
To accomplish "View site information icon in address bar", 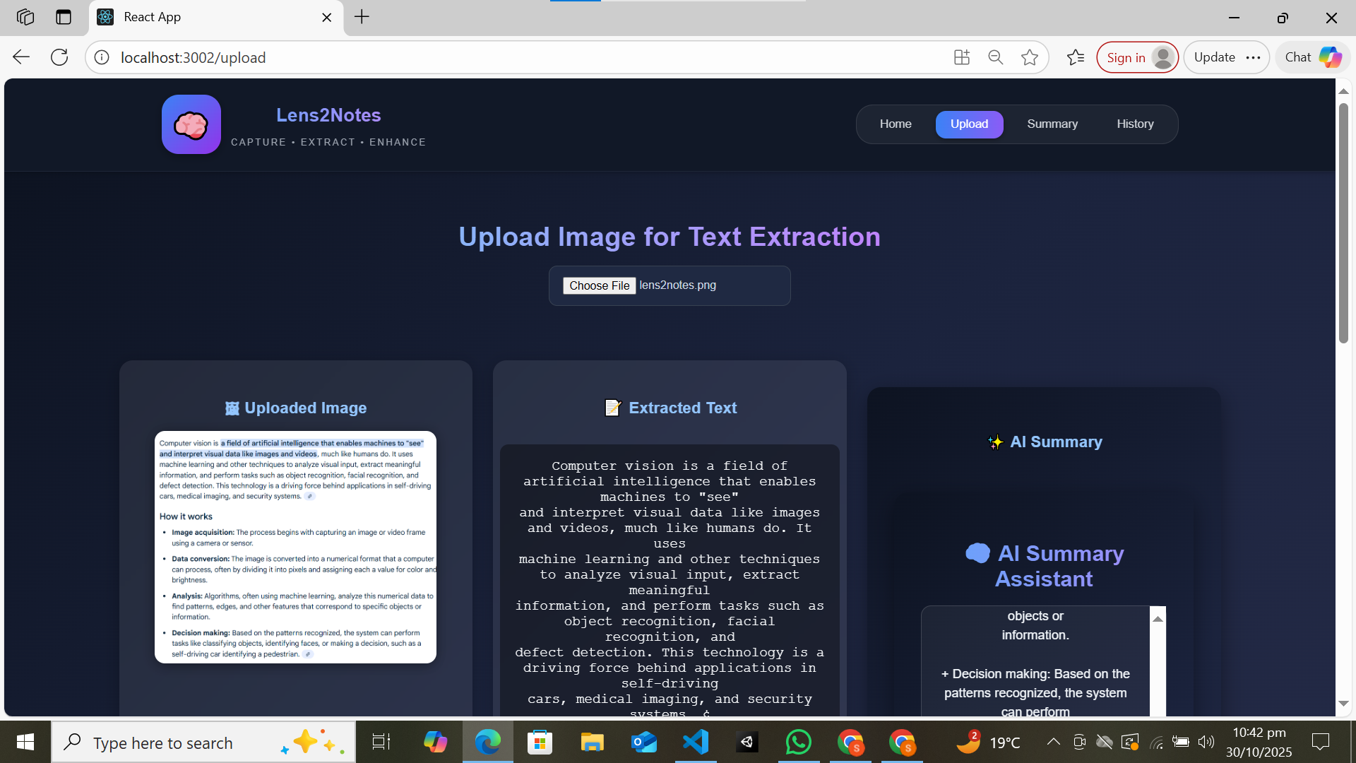I will (102, 57).
